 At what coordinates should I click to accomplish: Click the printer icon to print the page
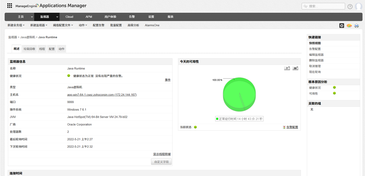(356, 26)
